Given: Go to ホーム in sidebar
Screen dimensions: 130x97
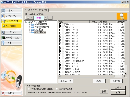Looking at the screenshot, I should pyautogui.click(x=11, y=11).
